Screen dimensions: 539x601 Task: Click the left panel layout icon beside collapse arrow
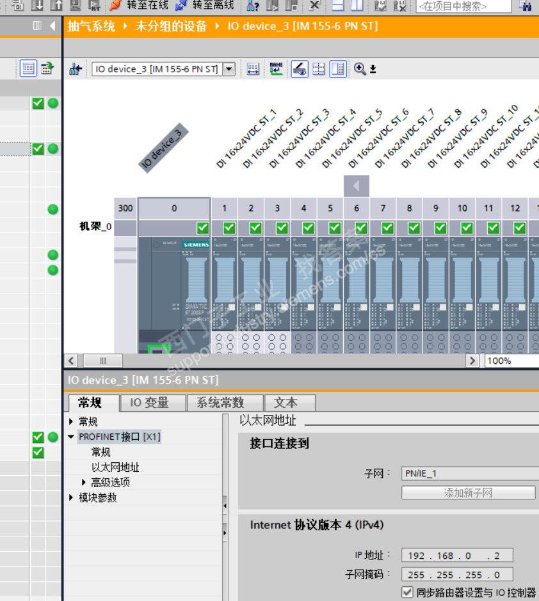tap(37, 26)
